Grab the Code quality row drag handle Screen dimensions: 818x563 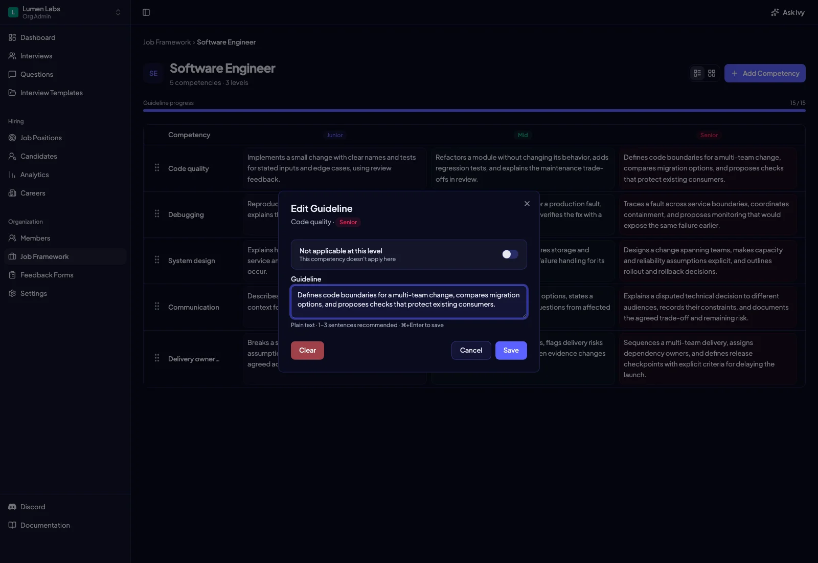(x=157, y=167)
